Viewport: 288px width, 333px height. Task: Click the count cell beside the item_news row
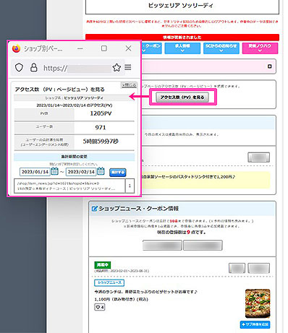pos(130,186)
